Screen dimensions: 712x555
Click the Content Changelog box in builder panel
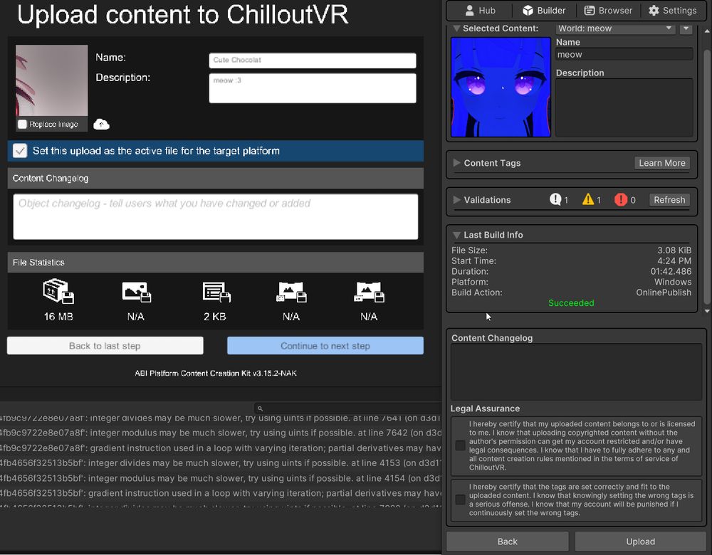[576, 371]
